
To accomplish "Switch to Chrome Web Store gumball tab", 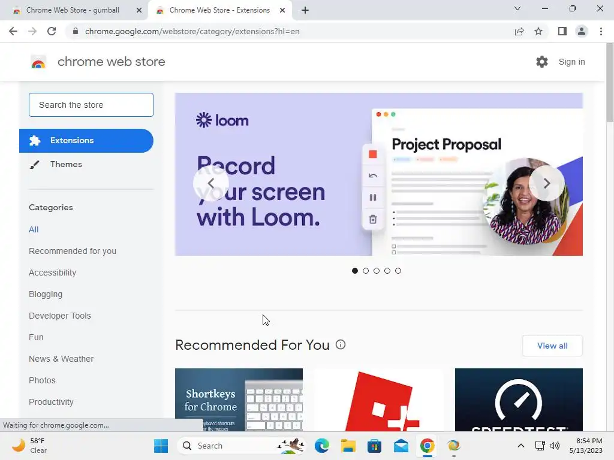I will pyautogui.click(x=73, y=10).
